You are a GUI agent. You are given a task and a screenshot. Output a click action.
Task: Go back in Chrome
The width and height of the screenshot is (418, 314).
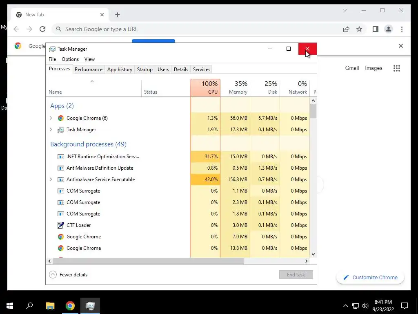[16, 29]
